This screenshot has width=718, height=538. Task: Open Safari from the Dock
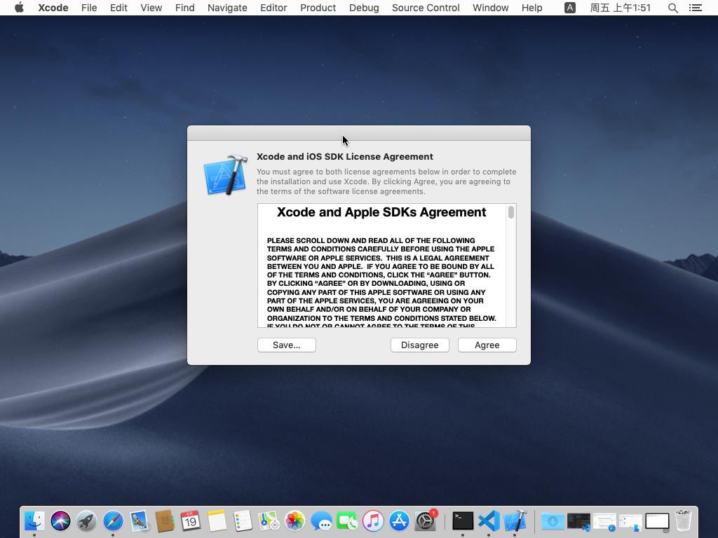(113, 520)
